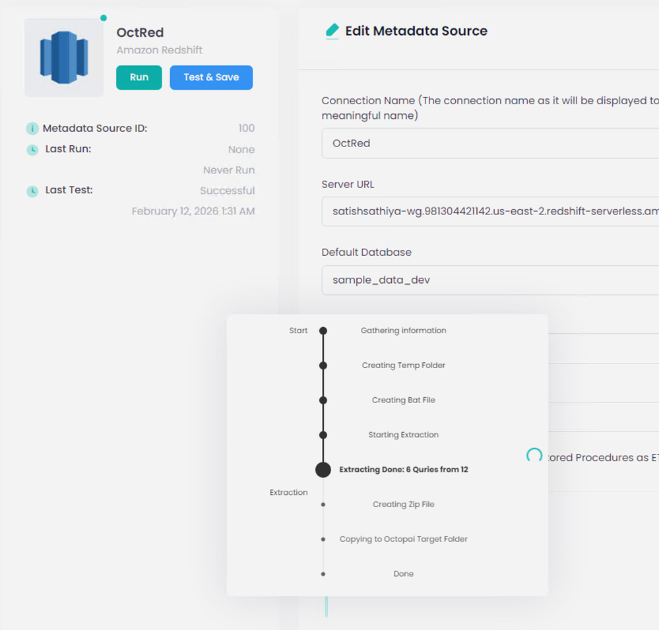Click the 'Start' phase label
659x630 pixels.
point(298,331)
